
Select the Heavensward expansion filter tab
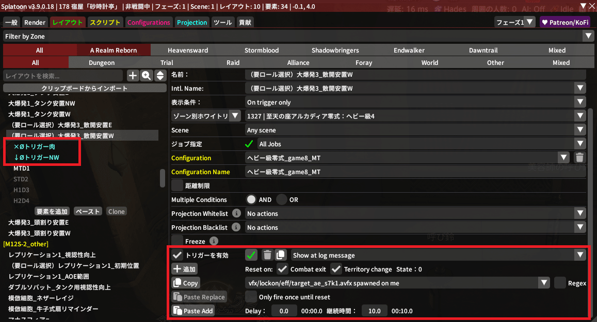point(188,50)
